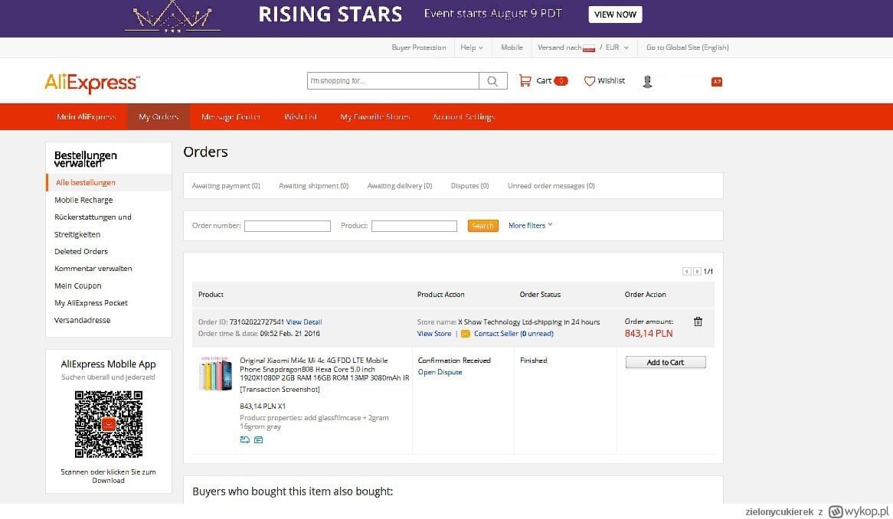This screenshot has width=893, height=519.
Task: Open Versandadresse in sidebar
Action: (x=83, y=320)
